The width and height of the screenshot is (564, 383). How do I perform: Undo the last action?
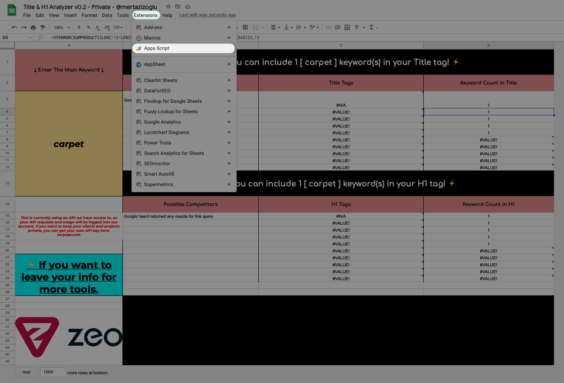pos(15,27)
